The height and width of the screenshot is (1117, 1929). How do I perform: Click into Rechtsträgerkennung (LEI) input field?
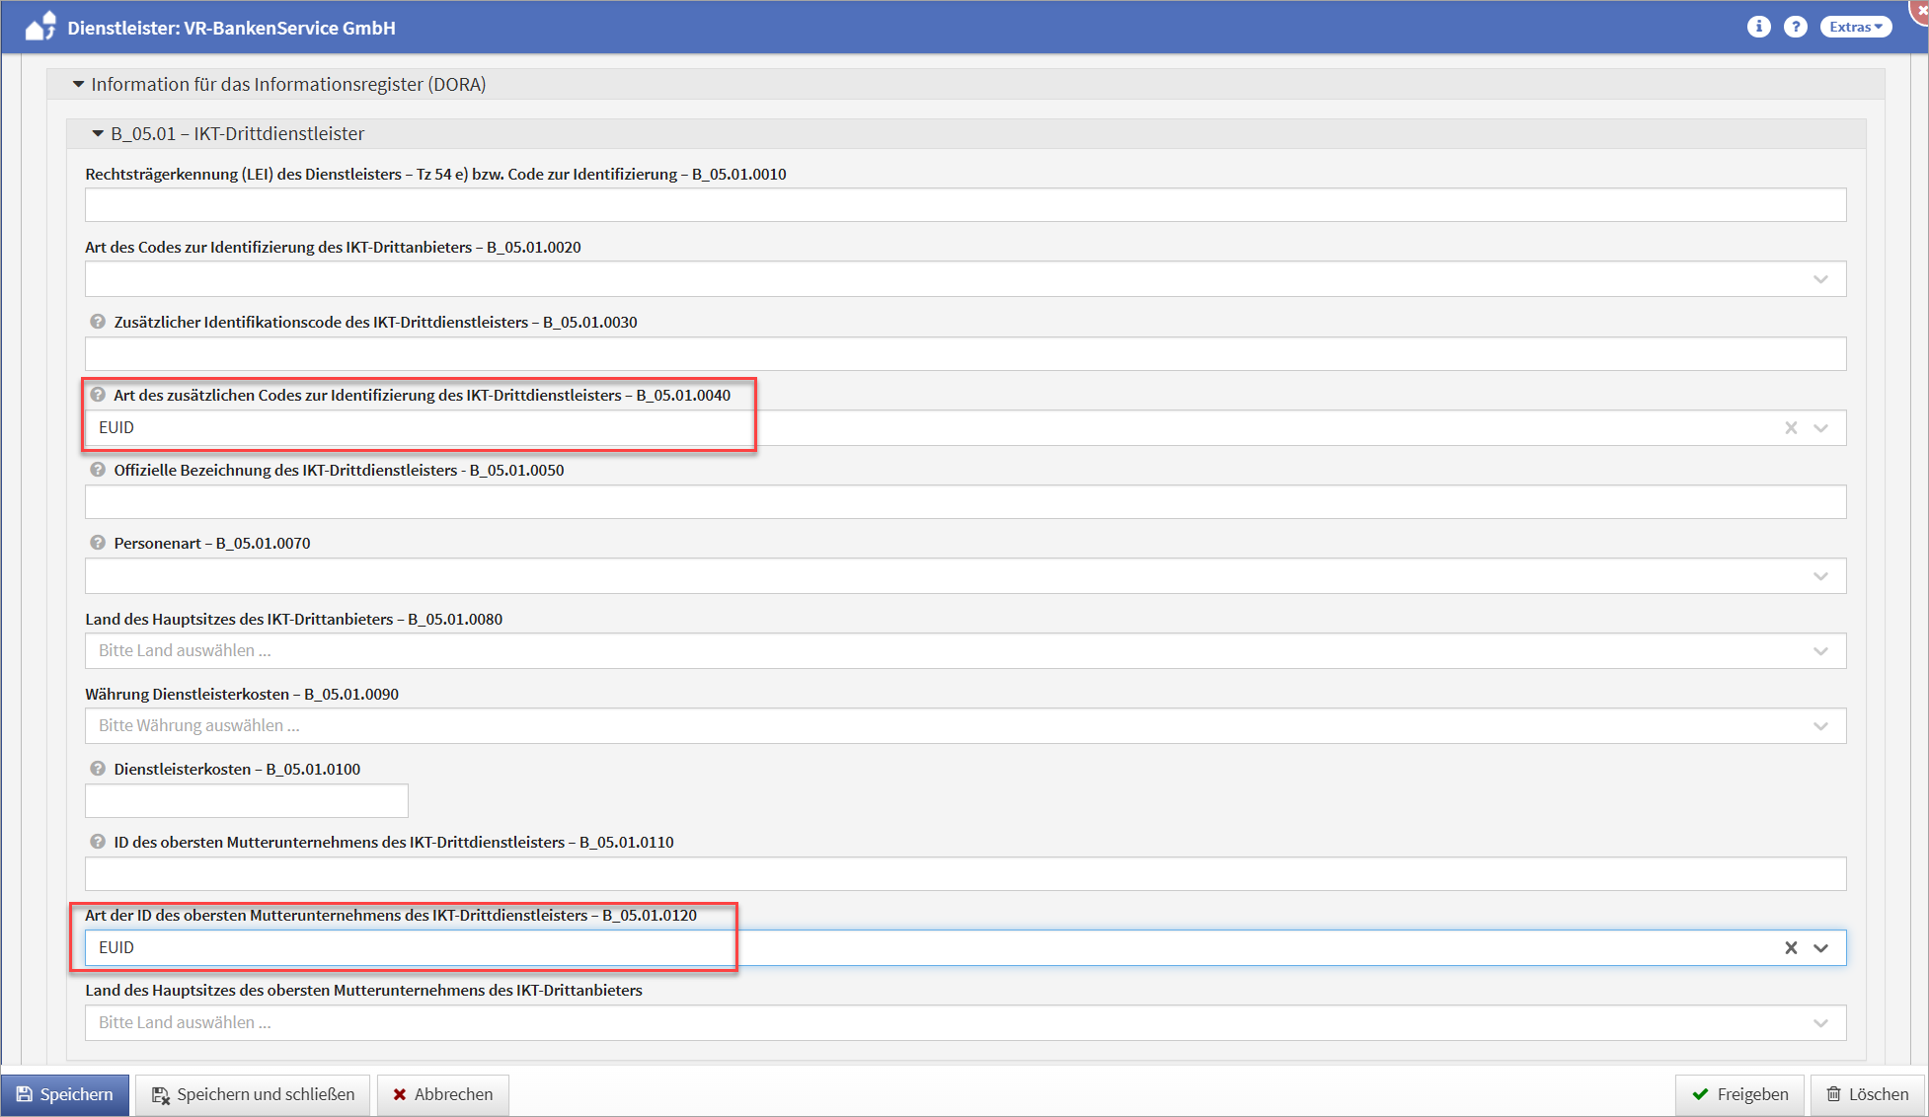(x=964, y=205)
